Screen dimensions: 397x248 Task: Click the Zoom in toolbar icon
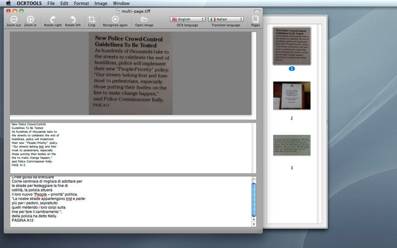click(x=30, y=19)
